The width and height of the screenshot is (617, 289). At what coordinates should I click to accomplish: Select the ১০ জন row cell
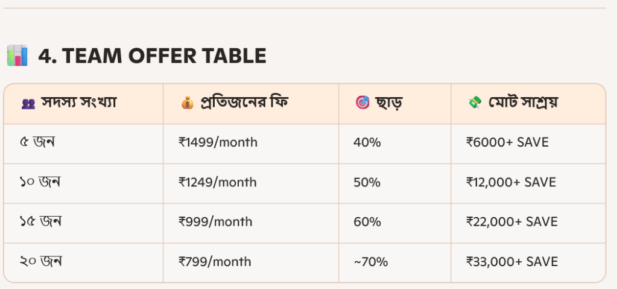[x=40, y=182]
